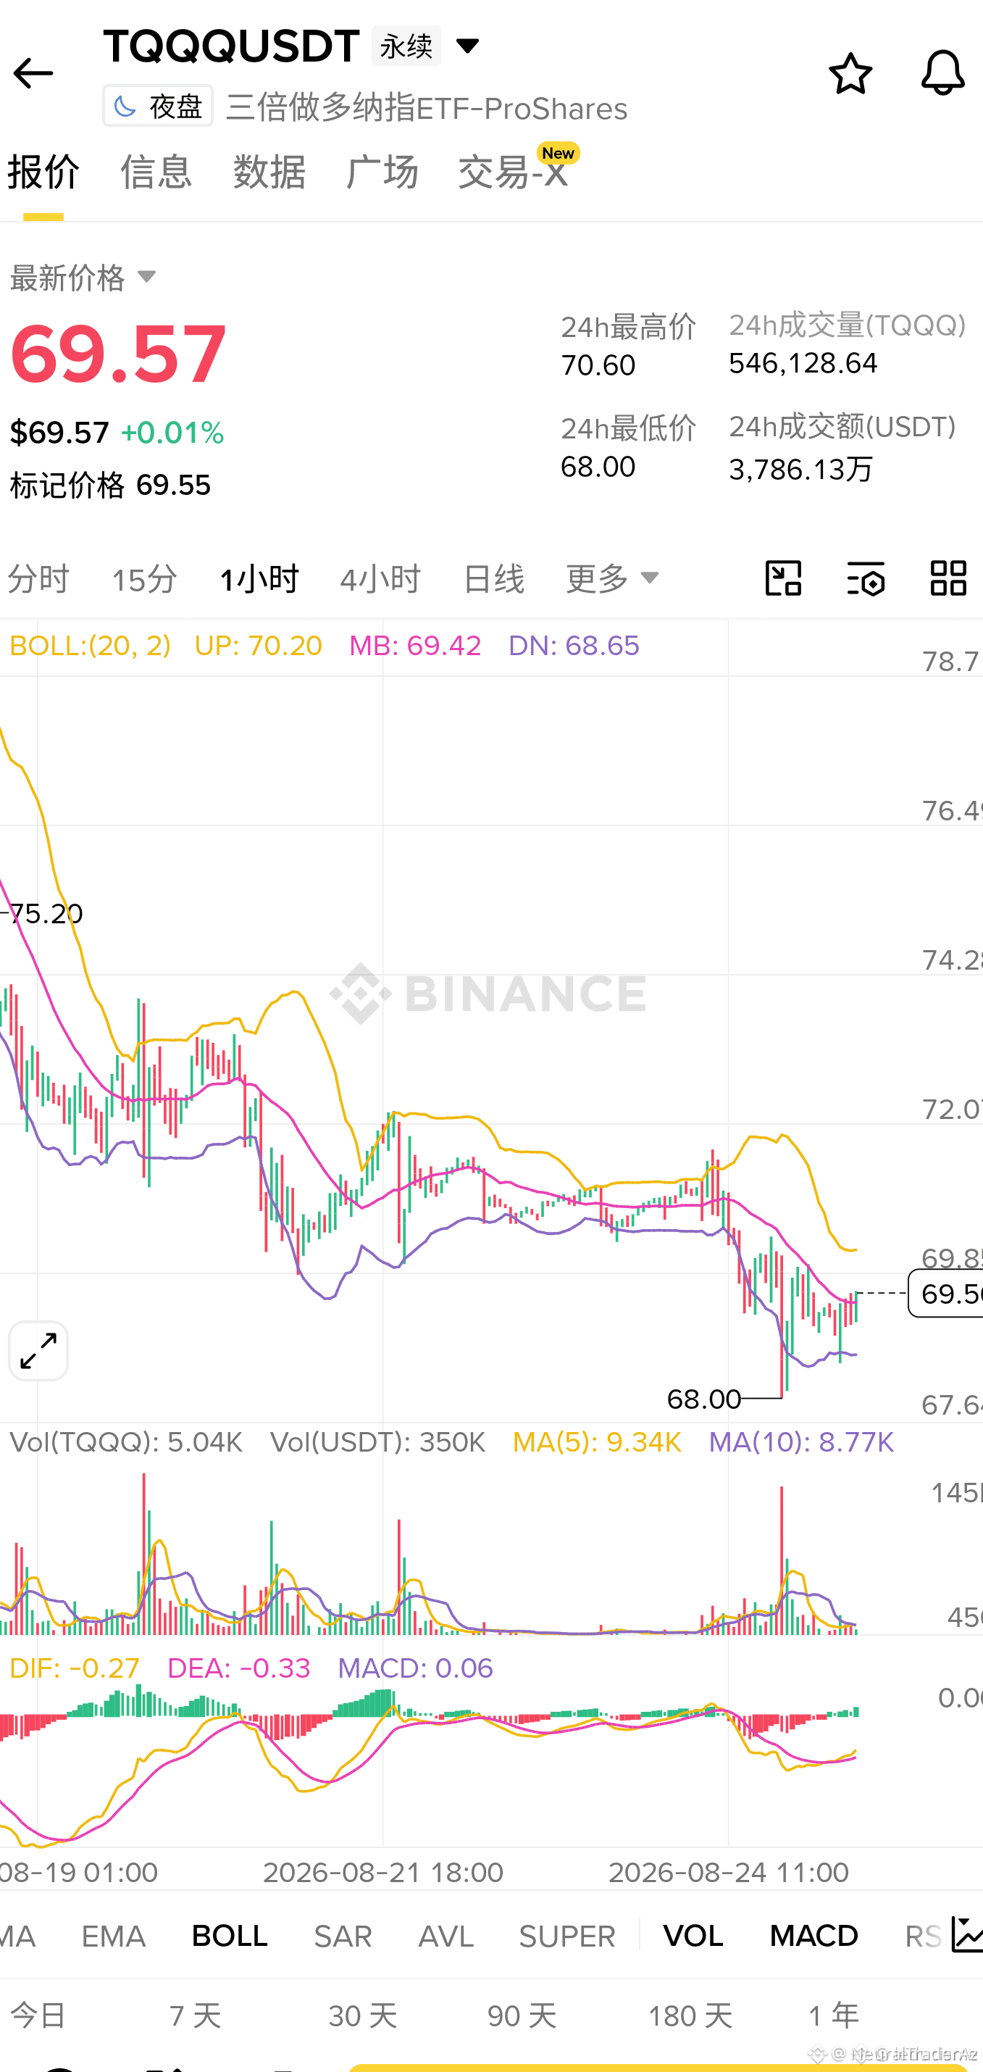Toggle the BOLL indicator

(230, 1936)
